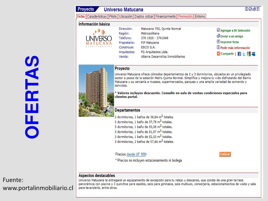This screenshot has height=201, width=268.
Task: Click the orange plus Compartir icon
Action: [219, 54]
